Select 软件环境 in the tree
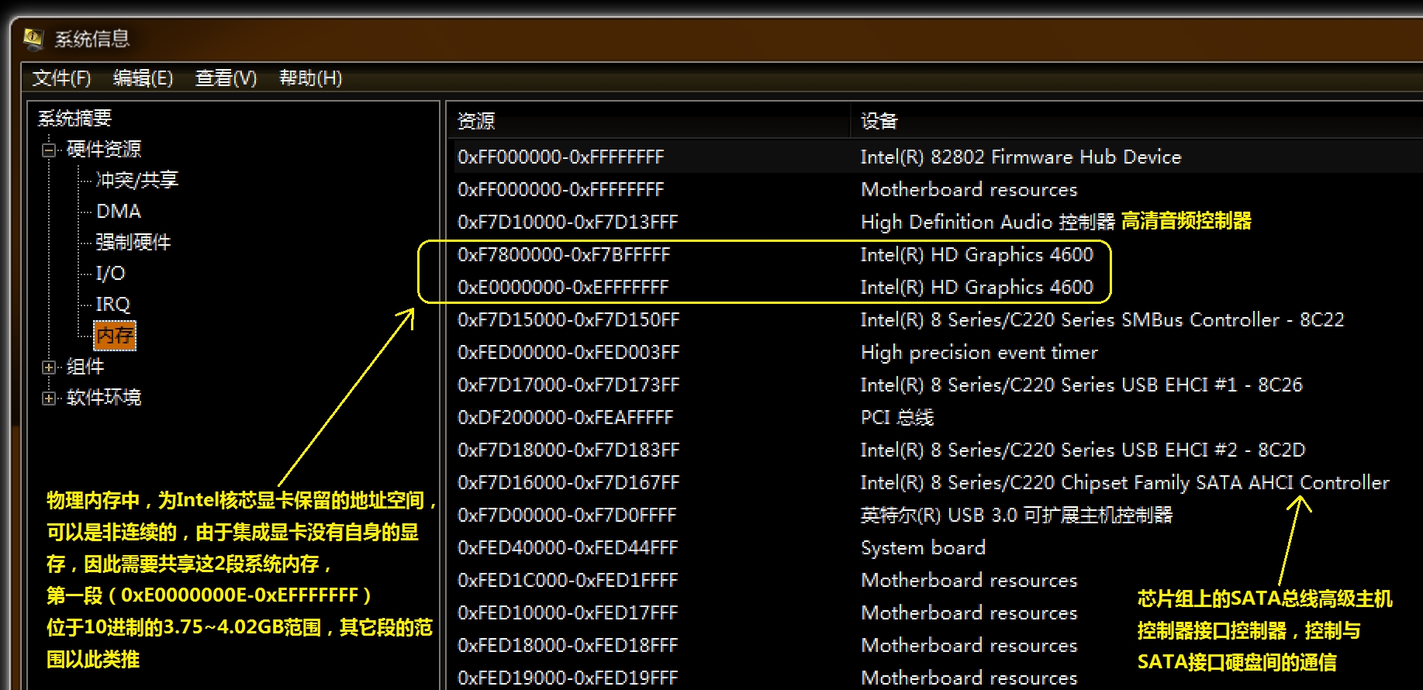1423x690 pixels. tap(104, 398)
